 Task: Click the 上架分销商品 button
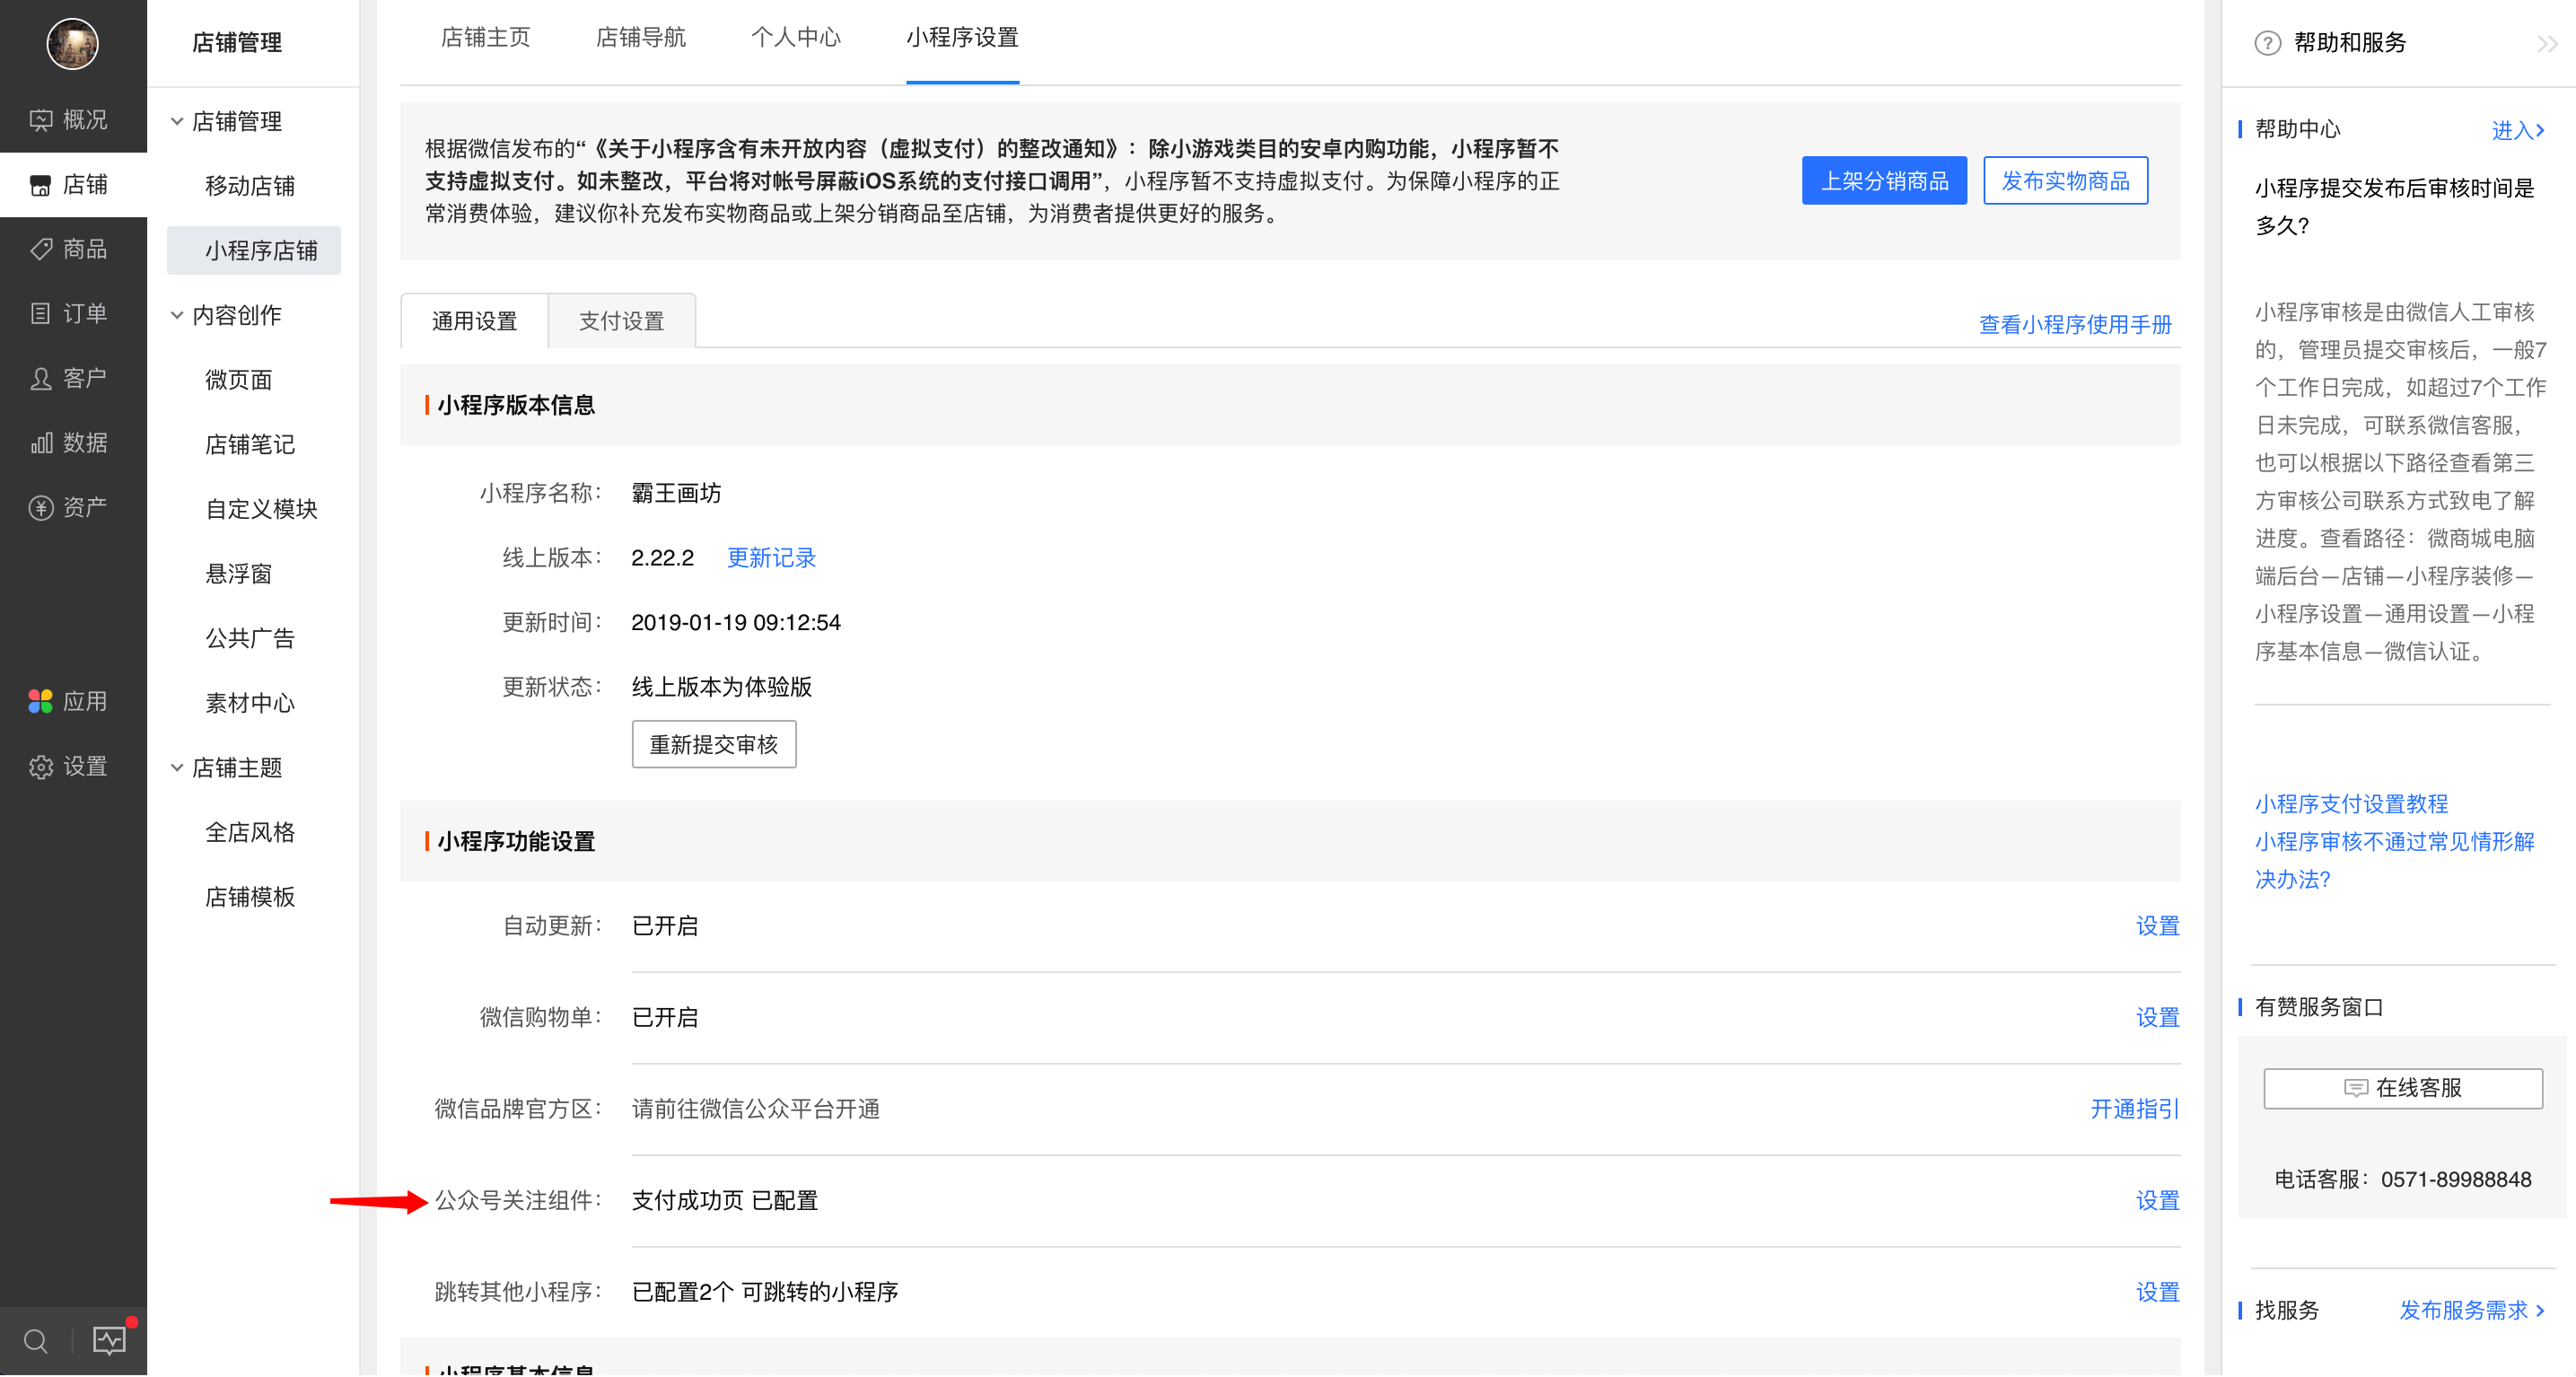(1884, 181)
